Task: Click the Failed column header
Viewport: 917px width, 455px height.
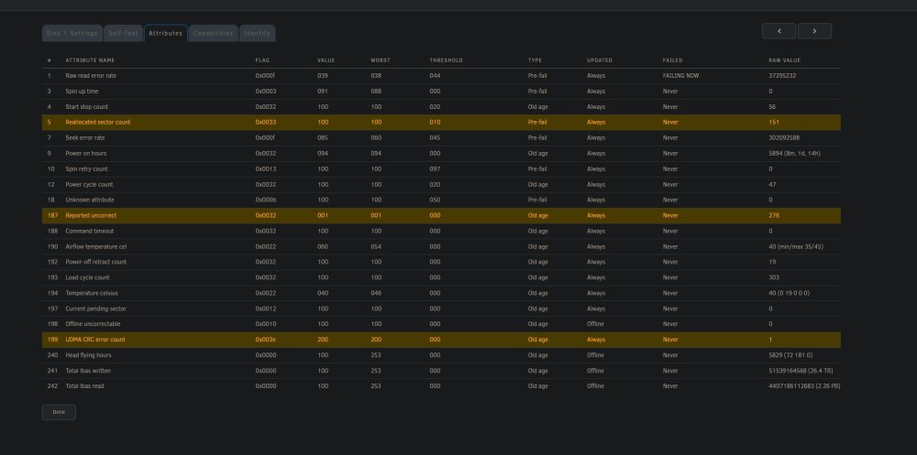Action: click(x=672, y=60)
